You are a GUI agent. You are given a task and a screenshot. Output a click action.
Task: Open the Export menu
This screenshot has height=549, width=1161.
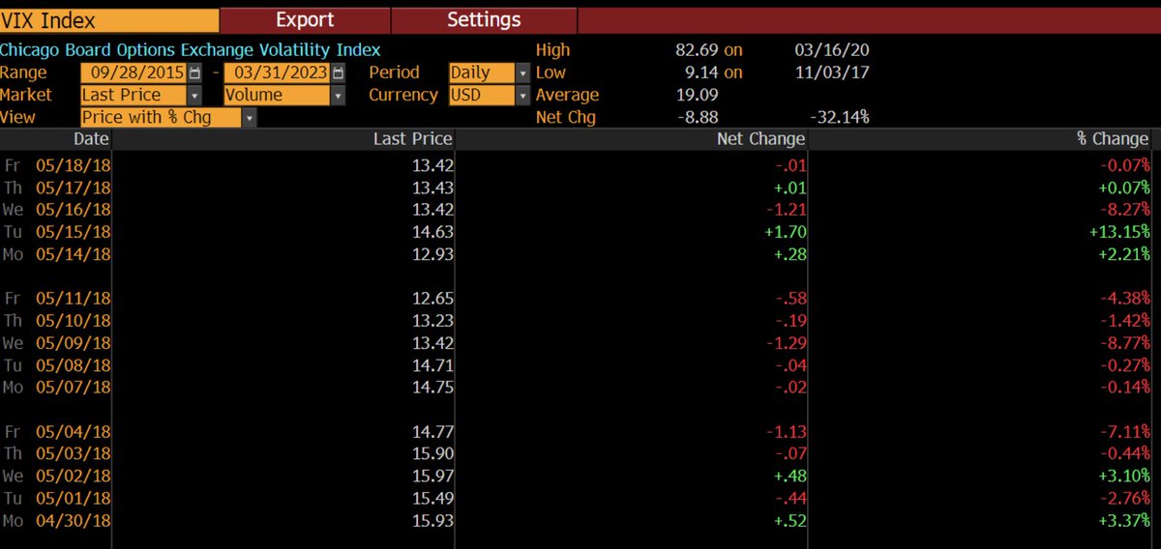click(305, 19)
